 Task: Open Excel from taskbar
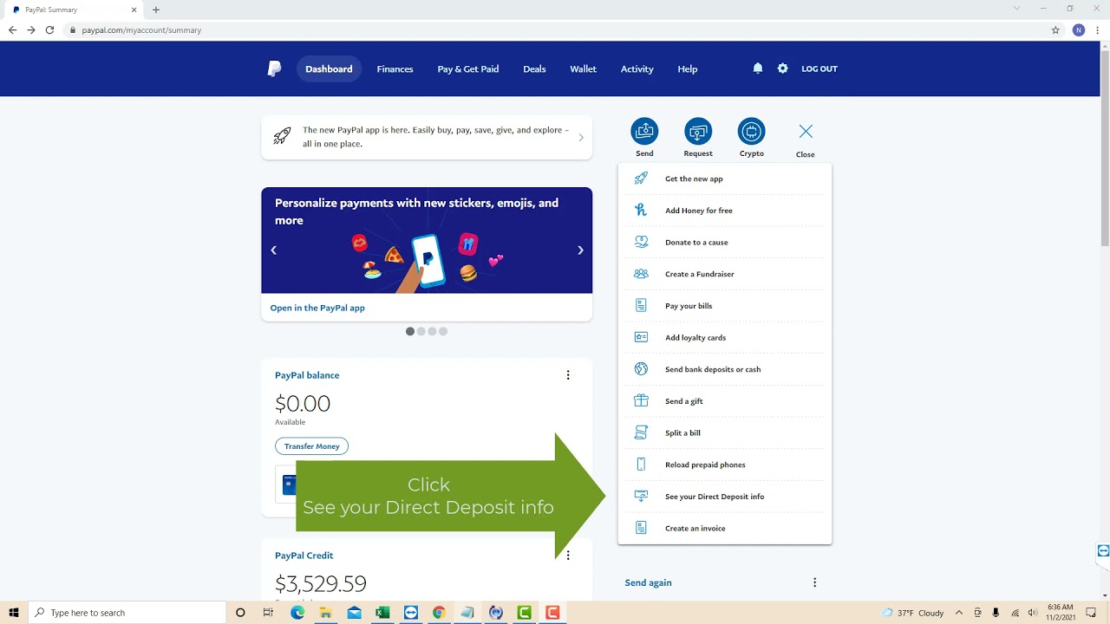(382, 613)
